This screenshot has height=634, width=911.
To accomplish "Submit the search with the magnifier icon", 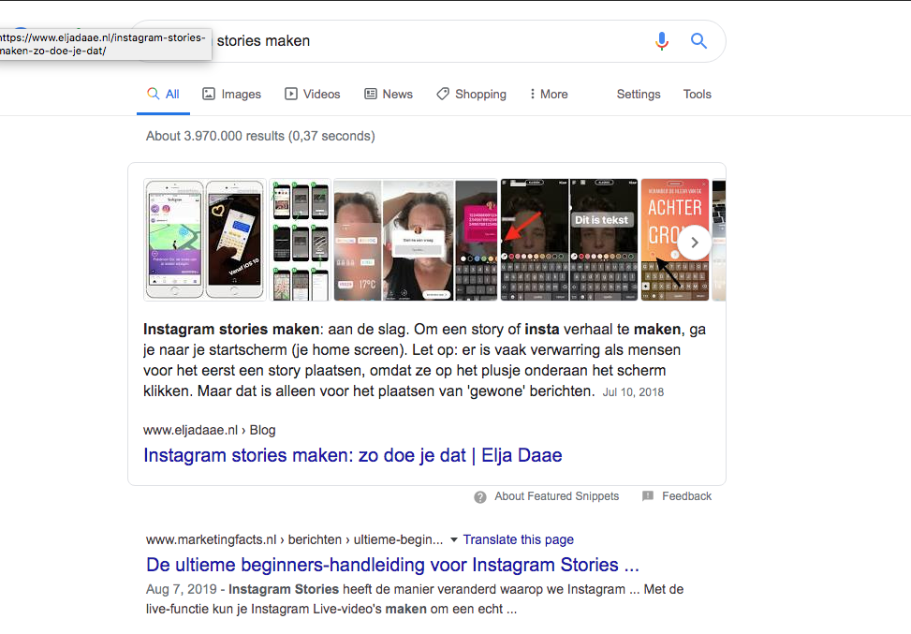I will pos(698,40).
